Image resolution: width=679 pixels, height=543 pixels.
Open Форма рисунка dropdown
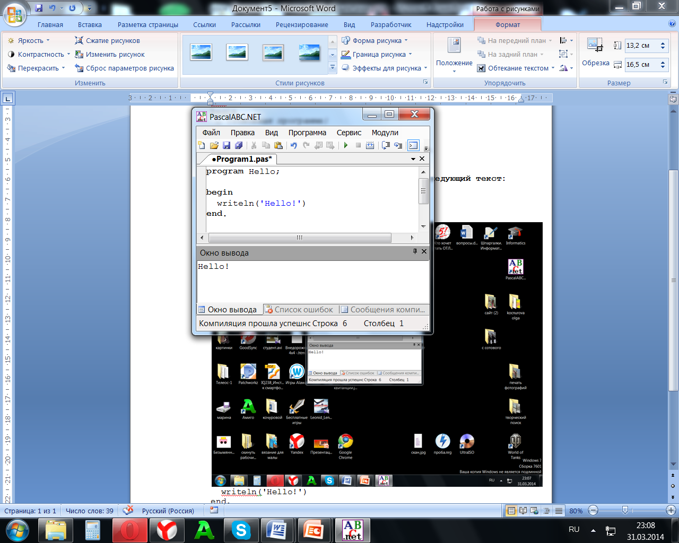pyautogui.click(x=375, y=41)
